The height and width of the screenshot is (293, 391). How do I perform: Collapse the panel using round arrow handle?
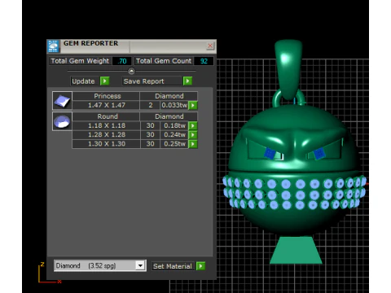pos(131,71)
